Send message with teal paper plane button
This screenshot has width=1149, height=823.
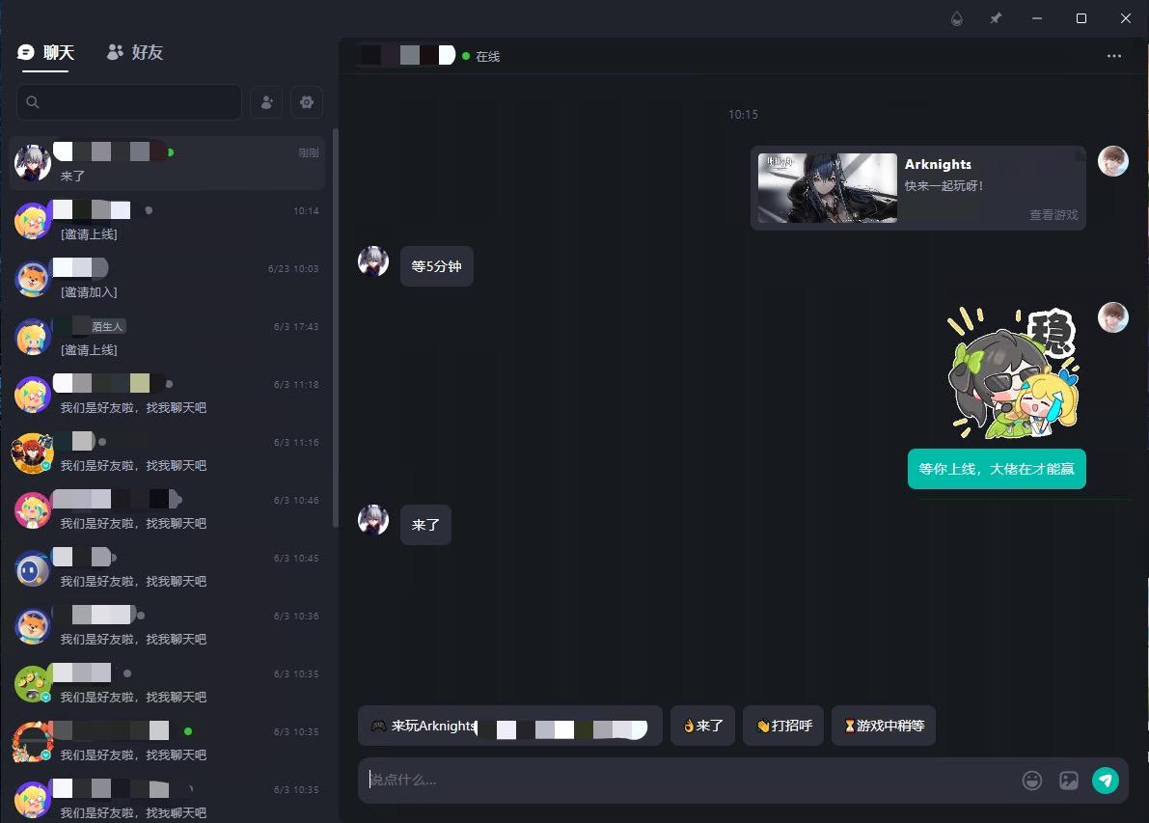coord(1105,781)
